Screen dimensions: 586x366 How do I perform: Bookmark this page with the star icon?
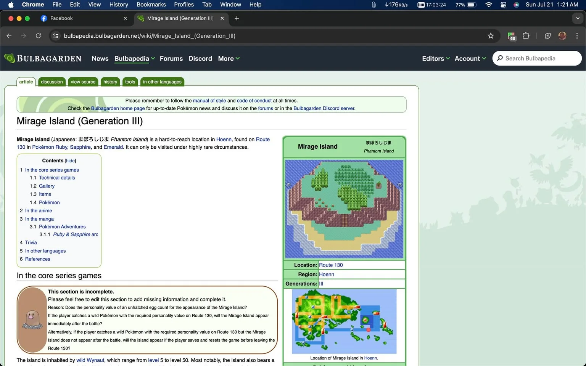click(491, 36)
